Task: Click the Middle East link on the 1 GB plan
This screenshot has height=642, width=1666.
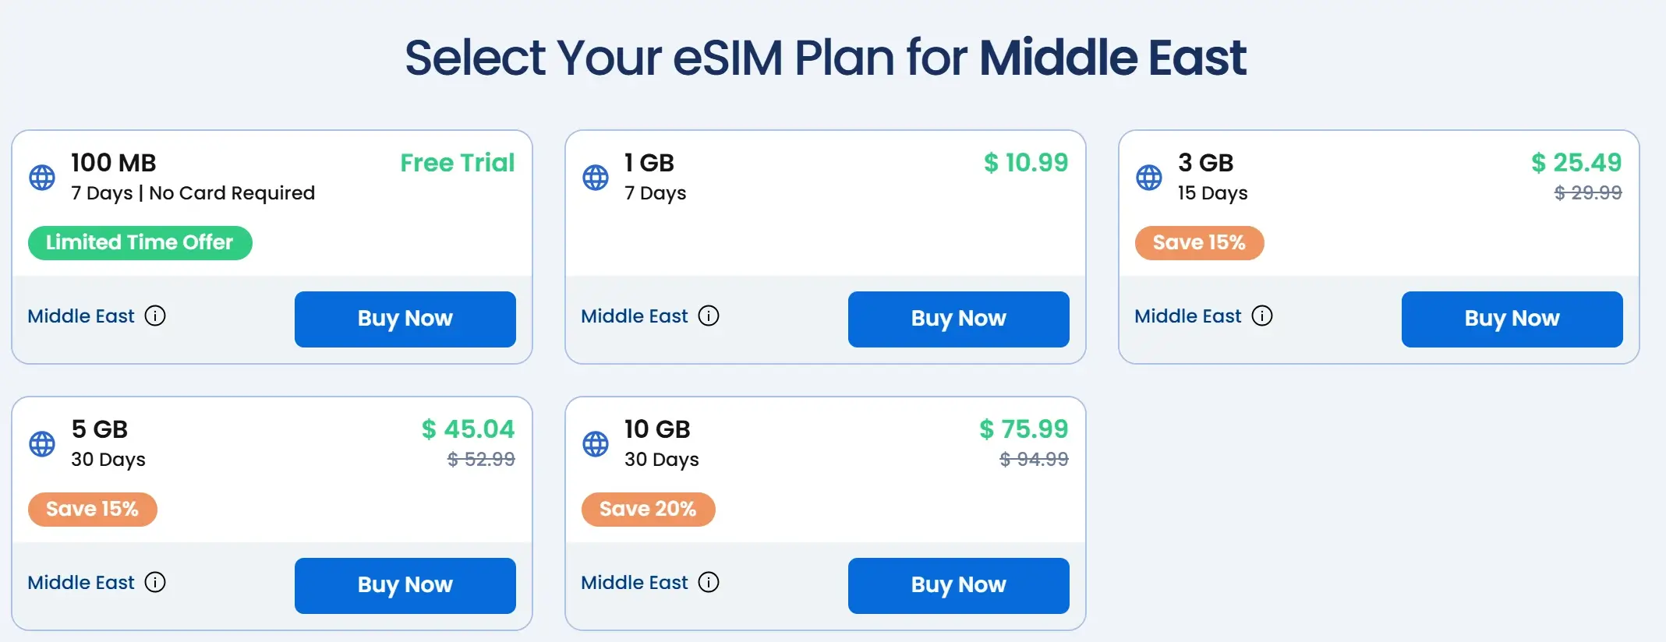Action: tap(635, 316)
